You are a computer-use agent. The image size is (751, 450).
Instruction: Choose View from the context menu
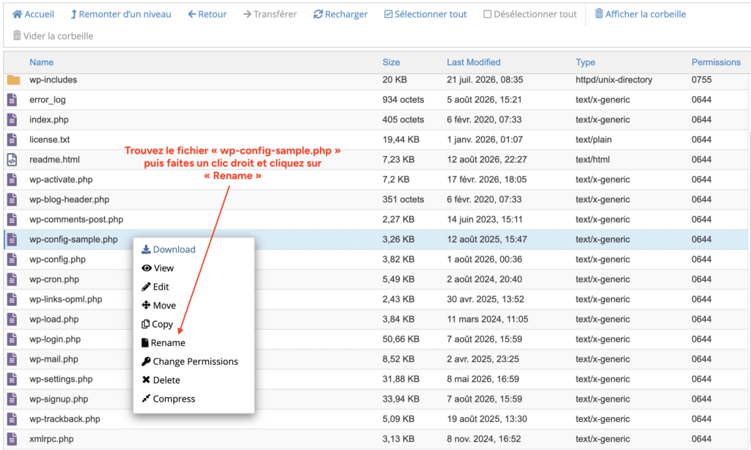point(158,268)
